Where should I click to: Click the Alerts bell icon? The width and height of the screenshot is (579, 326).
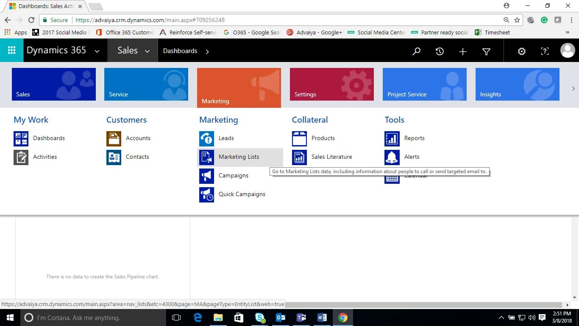point(392,157)
